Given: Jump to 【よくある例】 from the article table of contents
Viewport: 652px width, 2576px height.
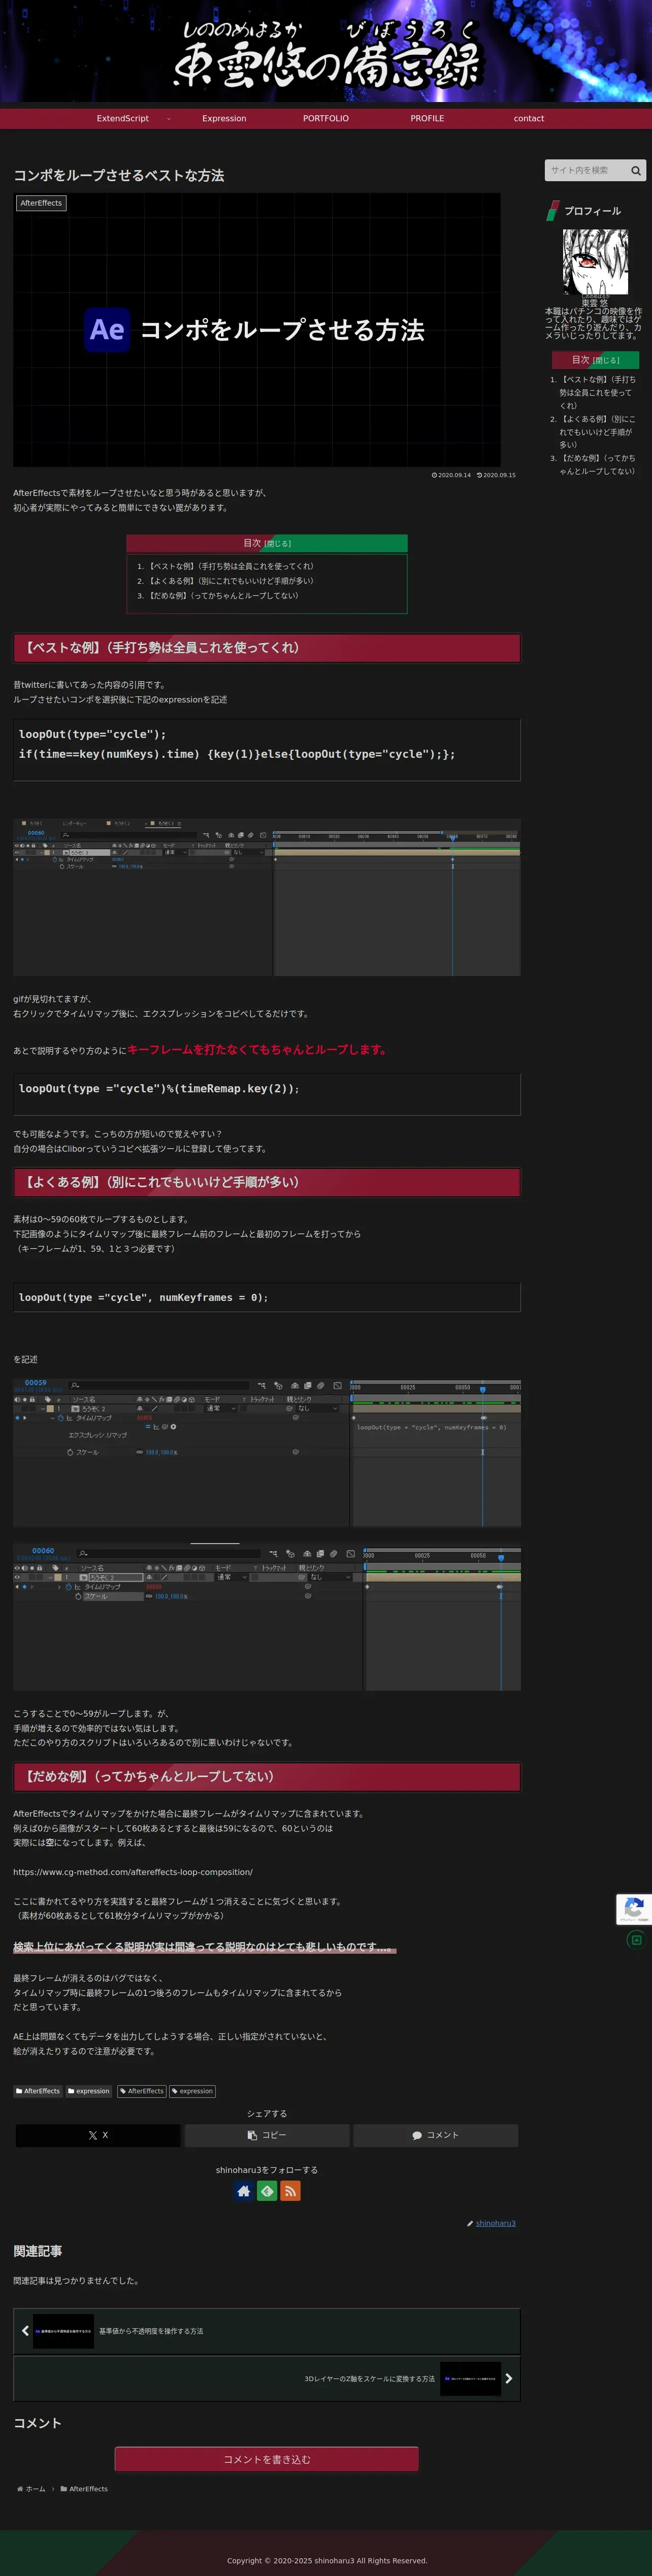Looking at the screenshot, I should tap(231, 581).
